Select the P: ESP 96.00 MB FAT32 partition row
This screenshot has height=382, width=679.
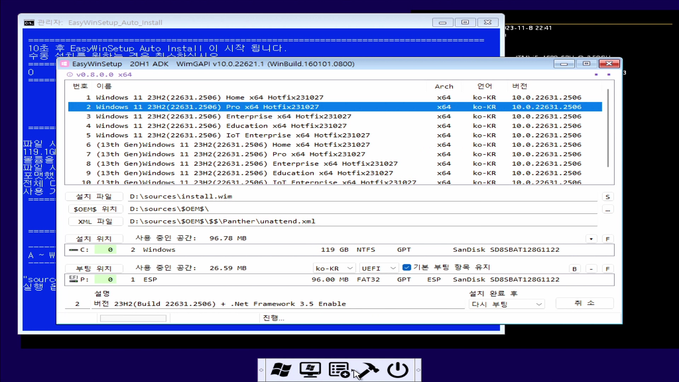(x=339, y=279)
